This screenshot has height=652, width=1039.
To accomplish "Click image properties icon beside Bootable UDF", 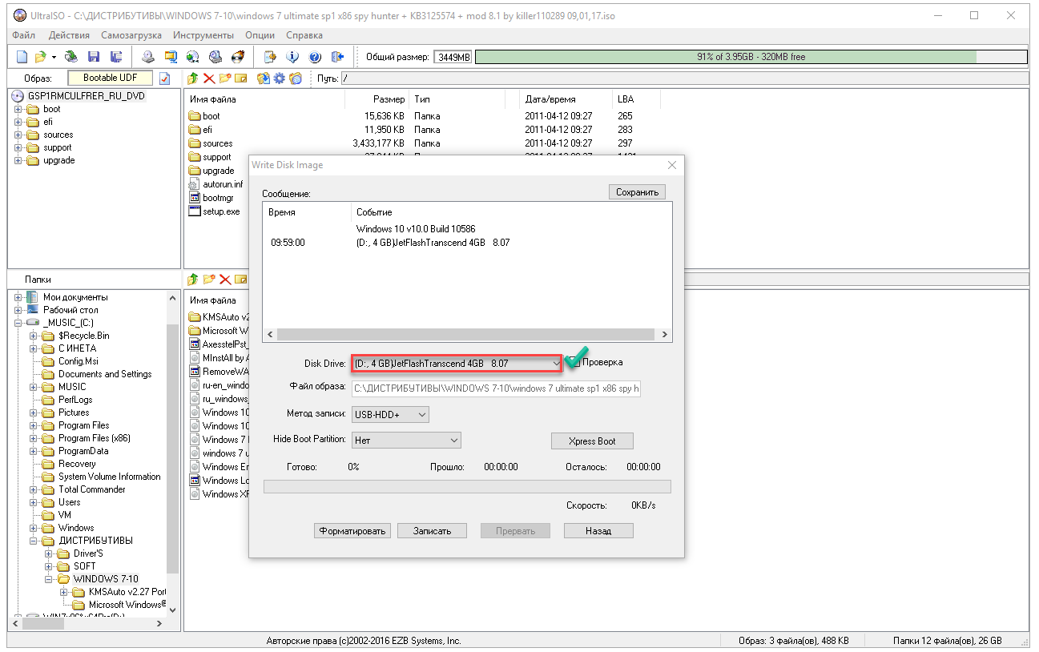I will [165, 78].
